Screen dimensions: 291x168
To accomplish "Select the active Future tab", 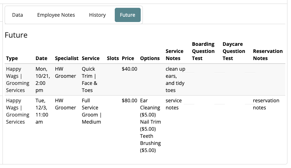I will 128,15.
